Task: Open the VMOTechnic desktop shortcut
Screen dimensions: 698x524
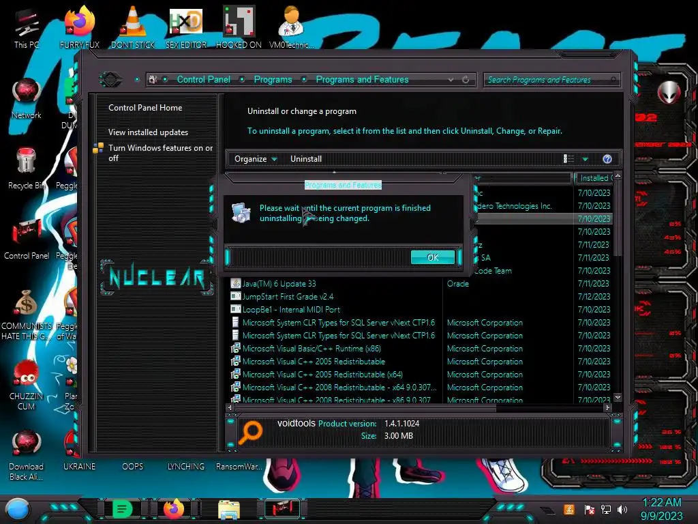Action: pyautogui.click(x=292, y=27)
